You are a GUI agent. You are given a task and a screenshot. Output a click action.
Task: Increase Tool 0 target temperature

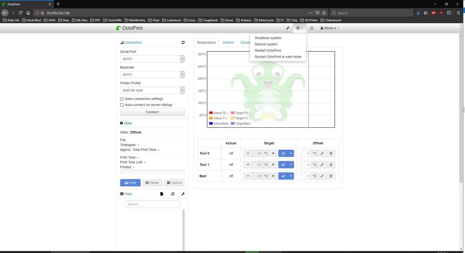coord(273,154)
